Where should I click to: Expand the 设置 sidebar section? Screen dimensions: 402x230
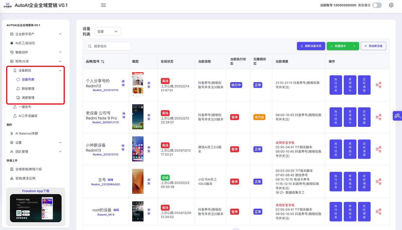click(x=36, y=143)
